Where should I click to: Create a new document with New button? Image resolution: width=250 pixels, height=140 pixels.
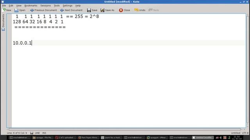pos(7,10)
